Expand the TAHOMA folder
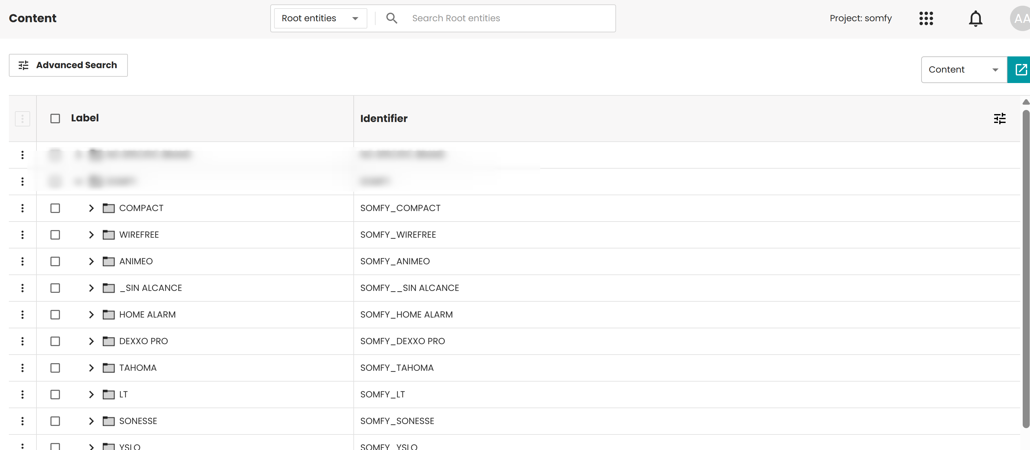This screenshot has height=450, width=1030. [x=91, y=368]
